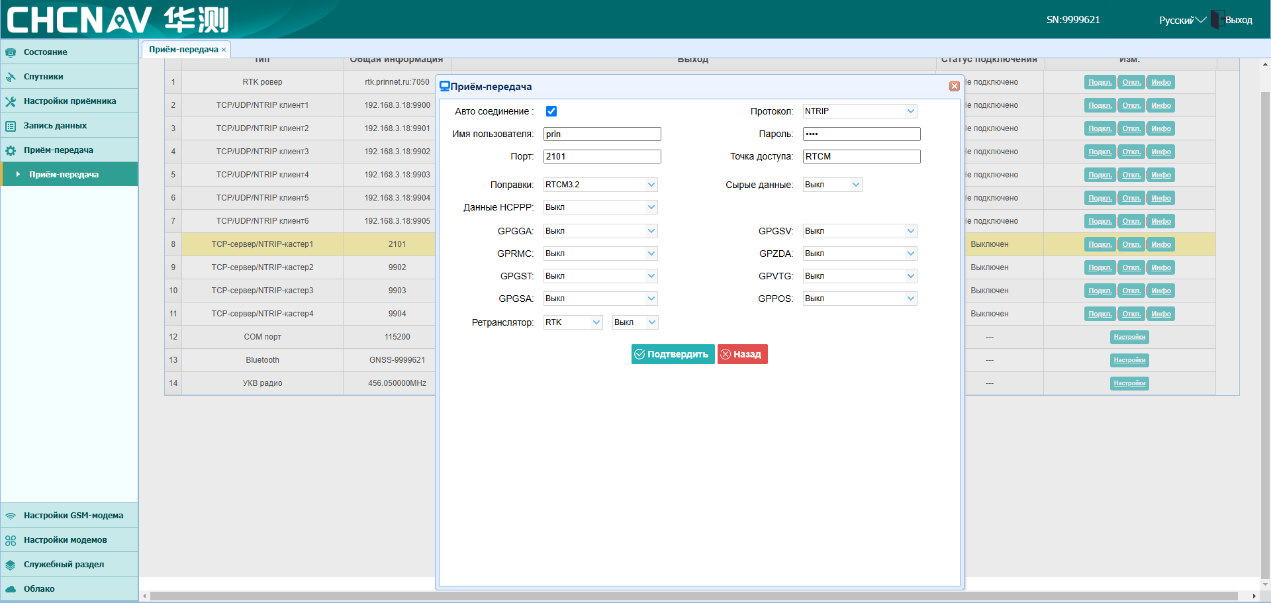Click the Служебный раздел layers icon
The image size is (1271, 603).
(11, 565)
